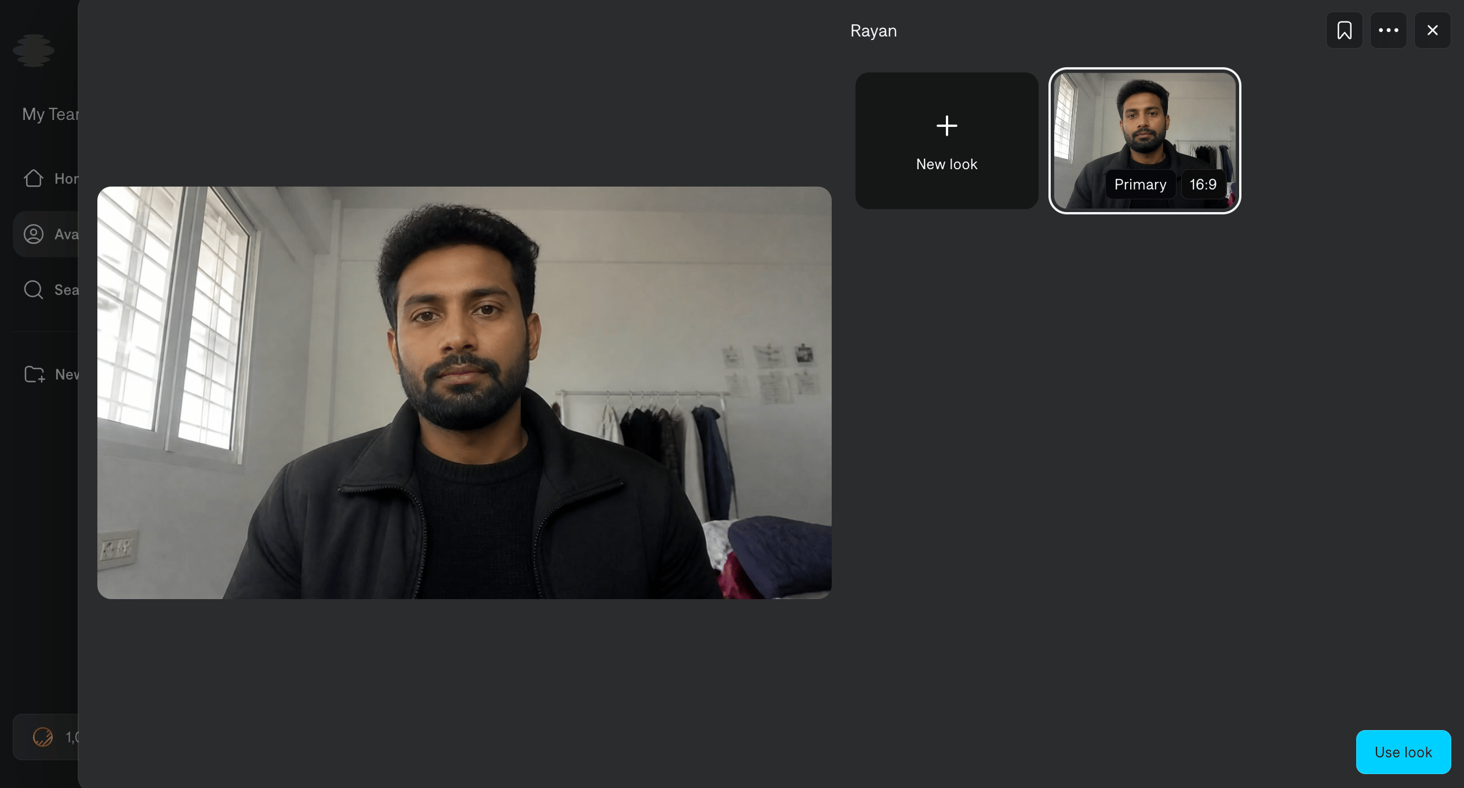Screen dimensions: 1464x788
Task: Open the three-dot more options menu
Action: pos(1388,30)
